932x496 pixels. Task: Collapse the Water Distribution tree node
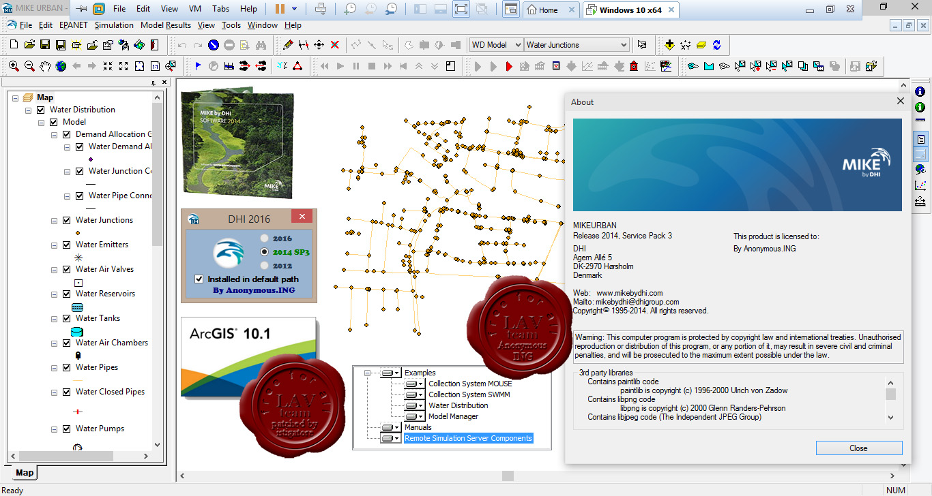pos(29,110)
